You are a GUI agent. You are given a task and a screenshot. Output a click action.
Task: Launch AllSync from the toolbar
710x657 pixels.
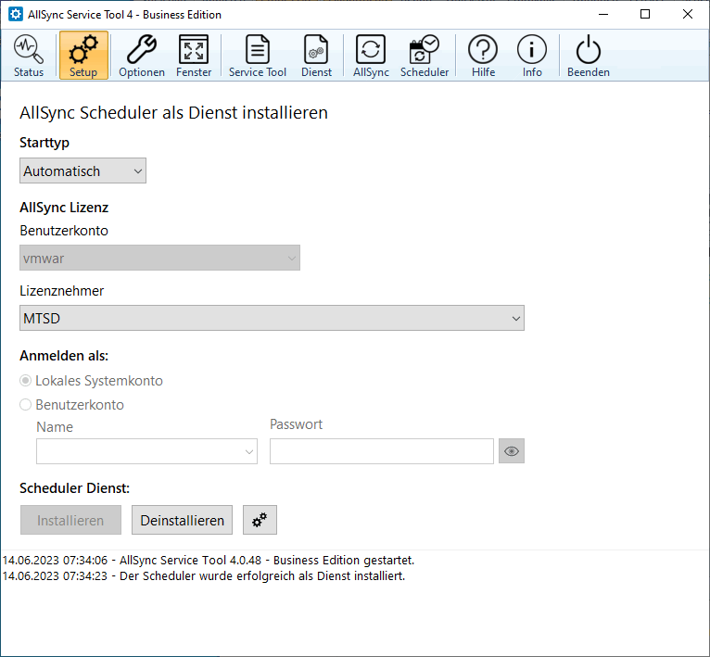click(x=371, y=56)
